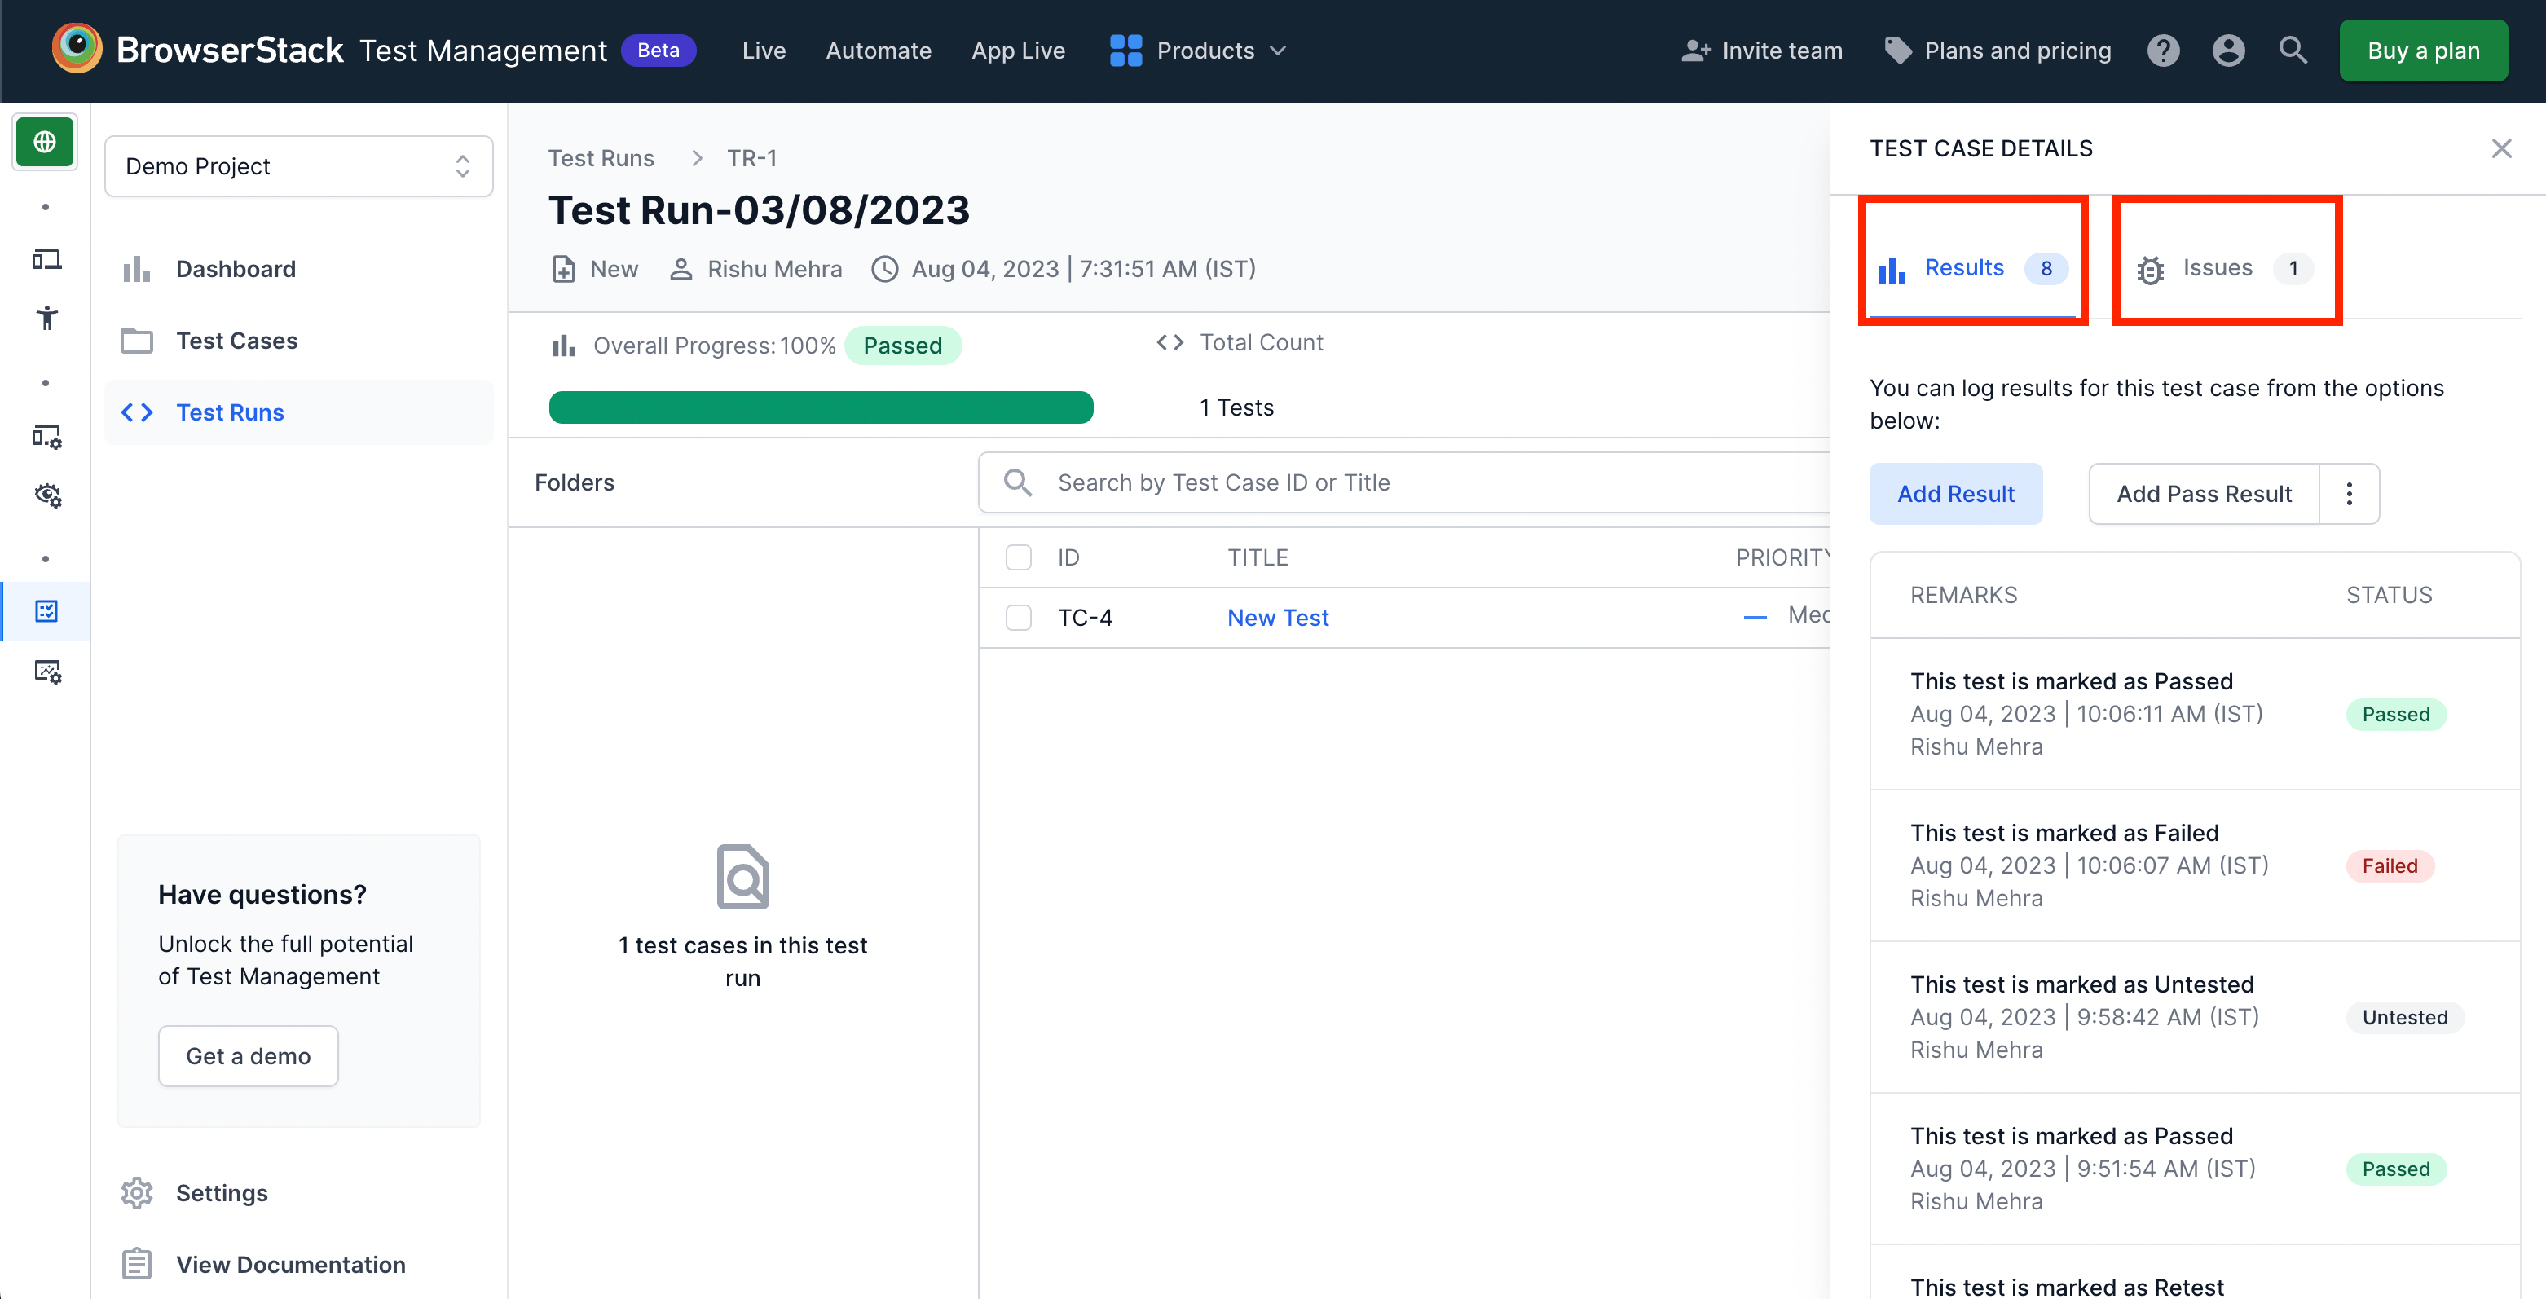Screen dimensions: 2546x1299
Task: Open the Plans and pricing page
Action: tap(2018, 48)
